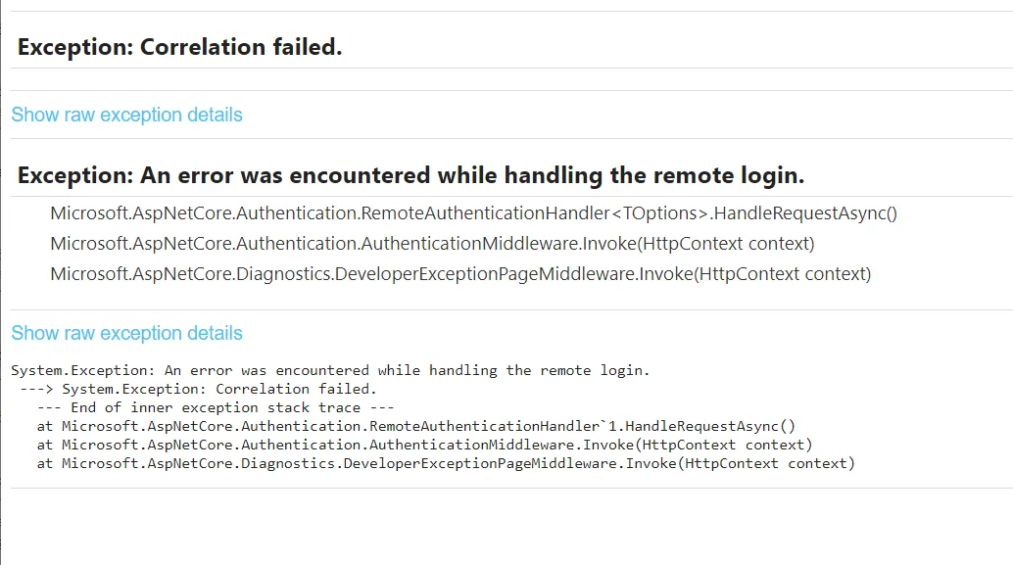Screen dimensions: 1013x565
Task: Click raw trace line "at" DeveloperExceptionPageMiddleware.Invoke
Action: point(446,463)
